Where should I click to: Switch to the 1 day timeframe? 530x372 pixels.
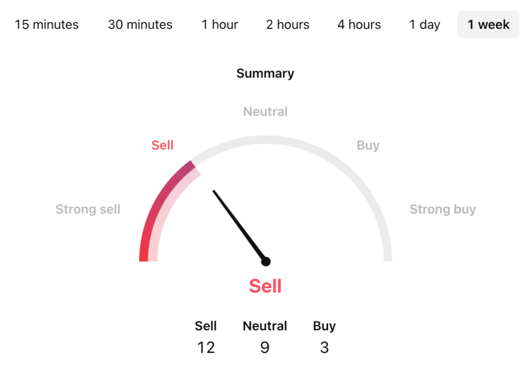[x=425, y=24]
